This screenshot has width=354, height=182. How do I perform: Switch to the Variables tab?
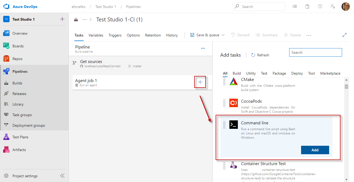[96, 35]
